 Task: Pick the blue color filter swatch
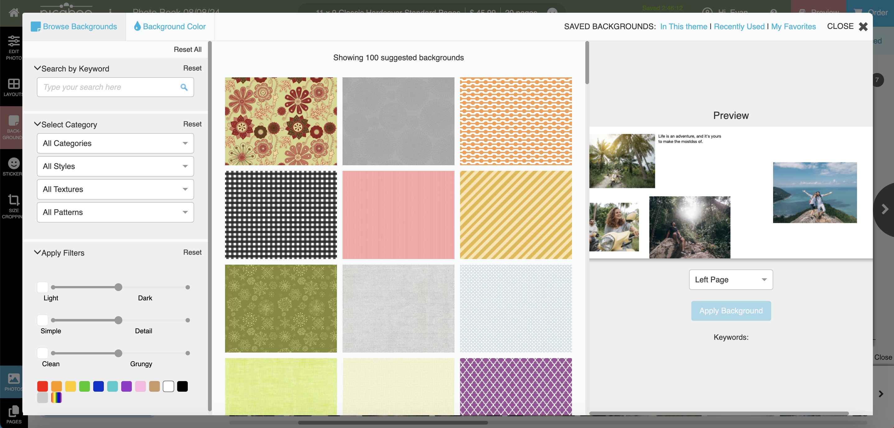pyautogui.click(x=98, y=386)
